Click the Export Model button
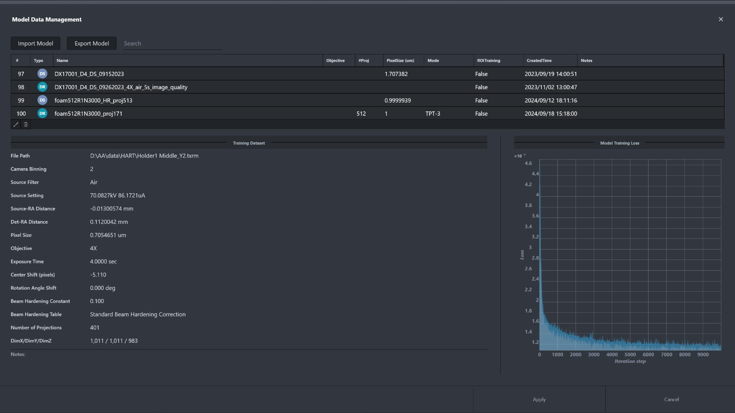 pyautogui.click(x=92, y=44)
